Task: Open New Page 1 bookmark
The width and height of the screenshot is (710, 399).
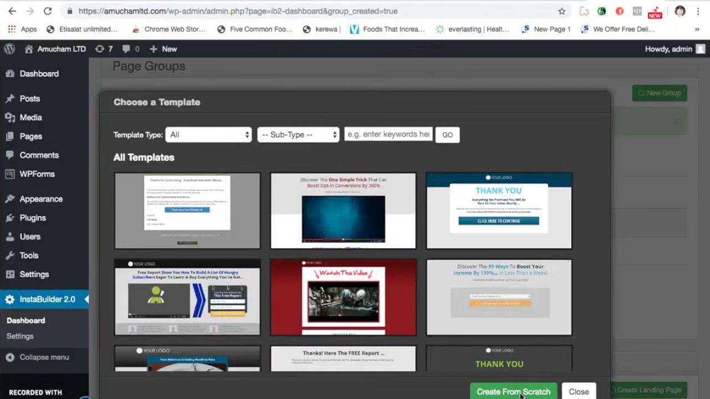Action: [x=546, y=29]
